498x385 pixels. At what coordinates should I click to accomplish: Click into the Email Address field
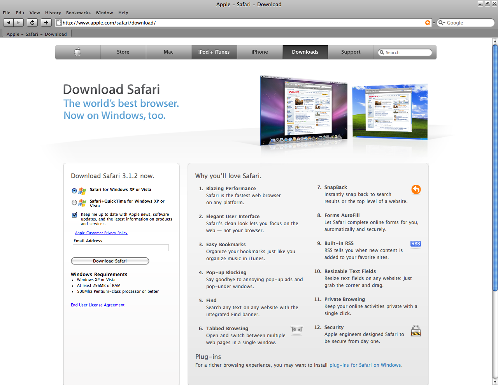pyautogui.click(x=121, y=248)
